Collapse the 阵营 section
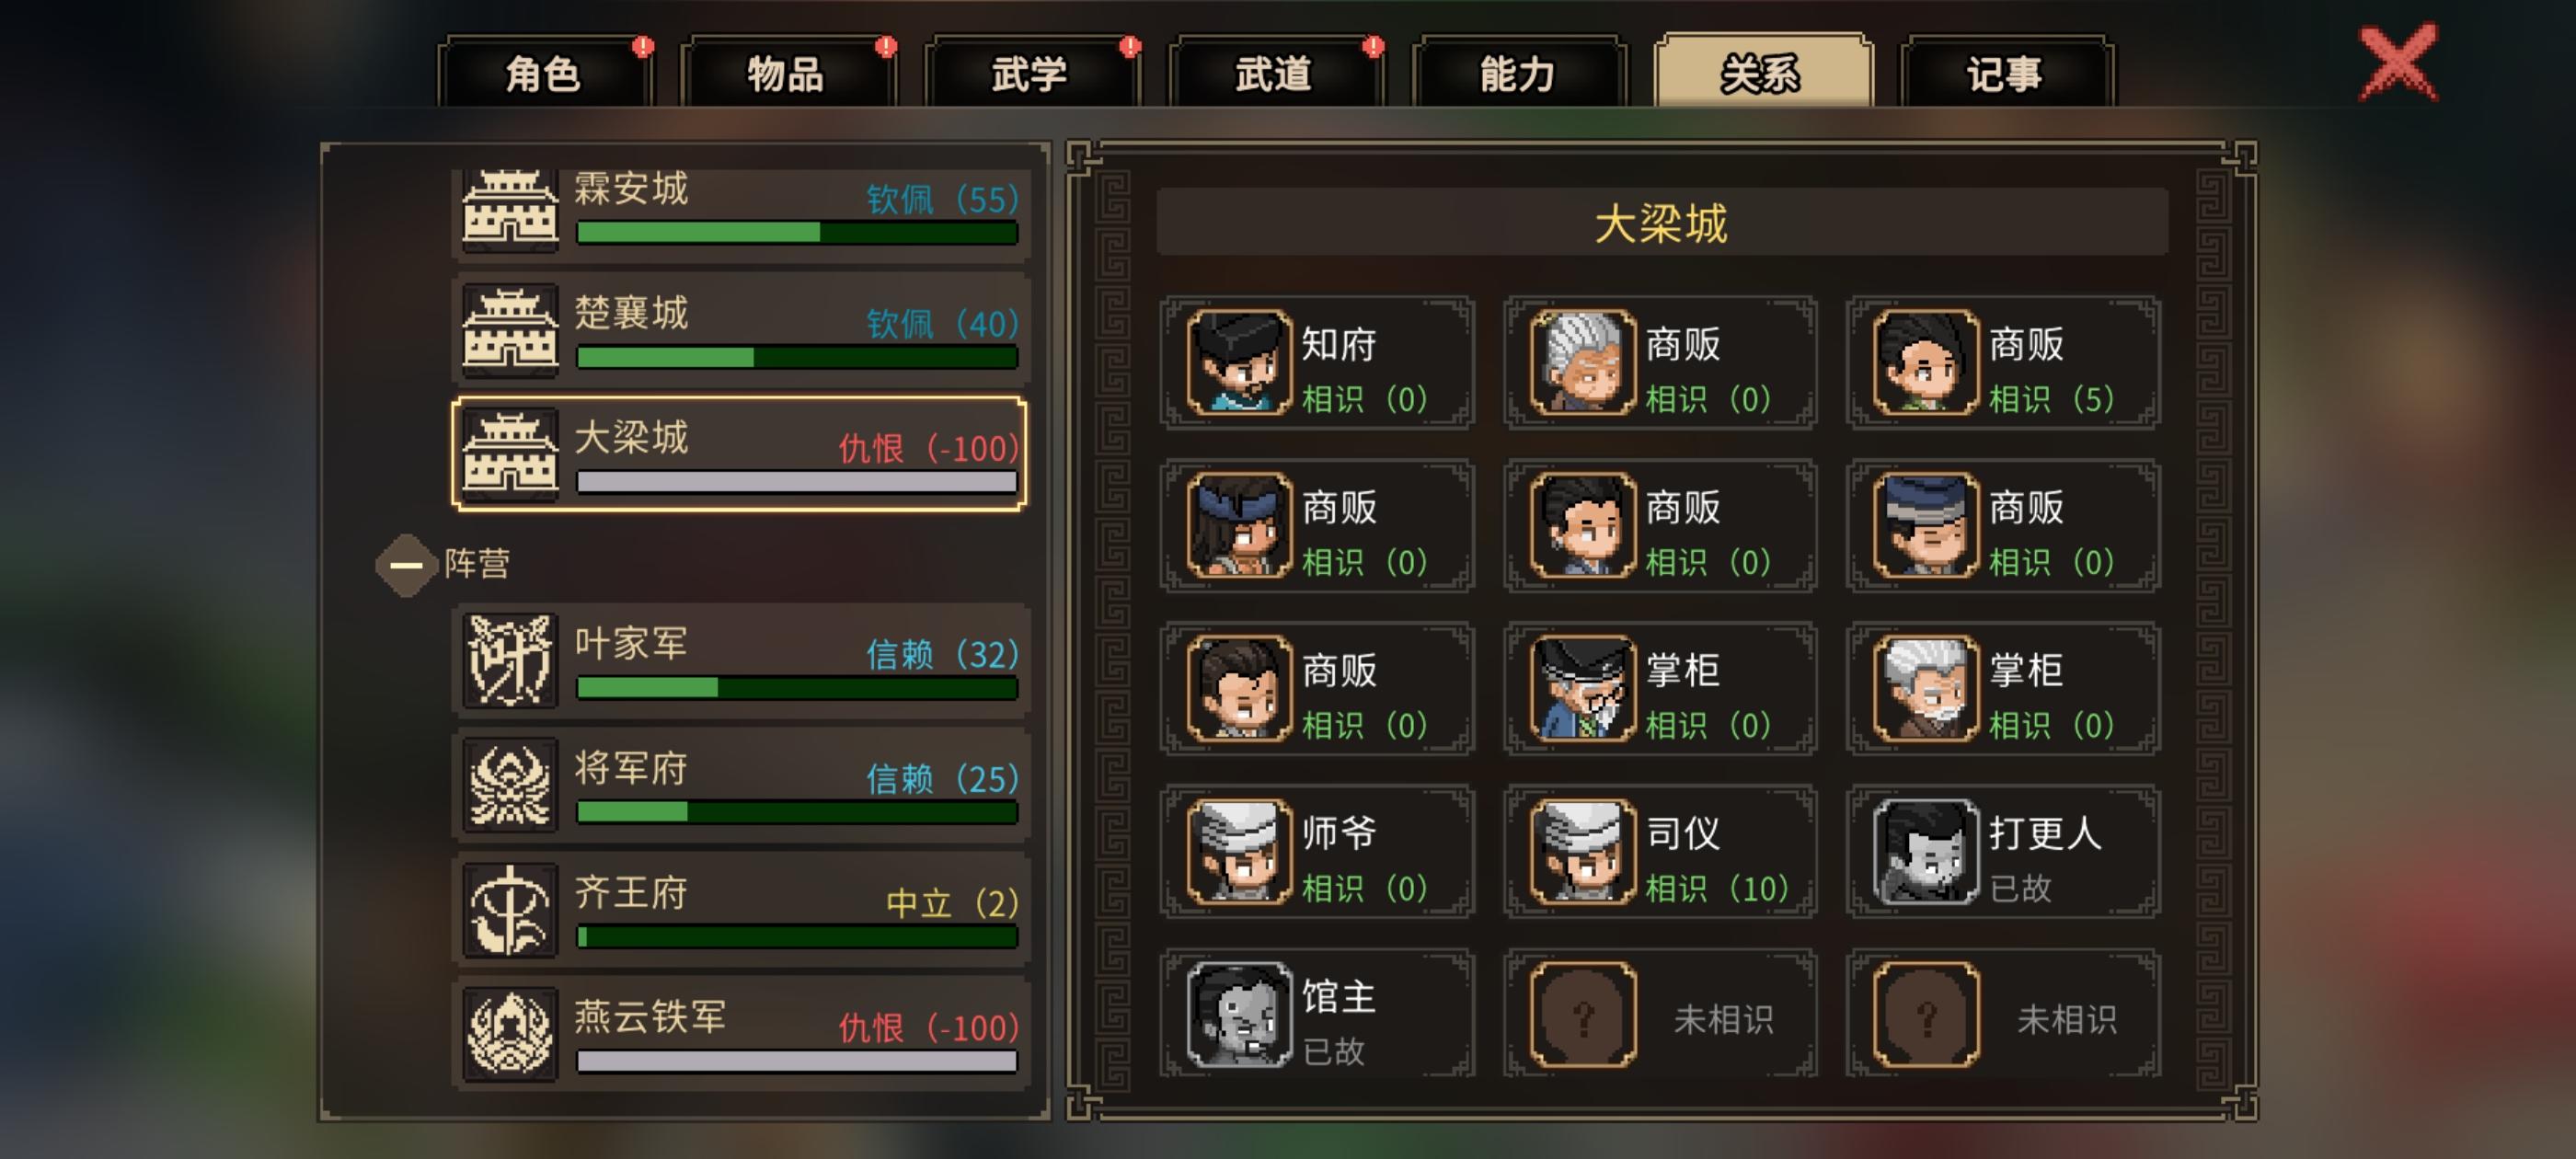 point(406,565)
